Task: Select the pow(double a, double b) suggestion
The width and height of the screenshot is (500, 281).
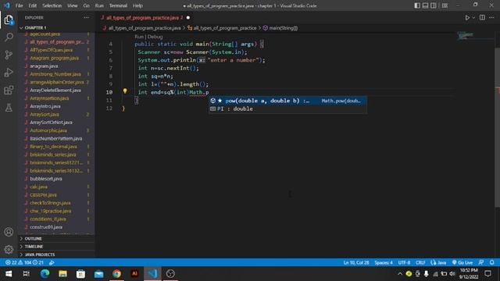Action: pos(287,101)
